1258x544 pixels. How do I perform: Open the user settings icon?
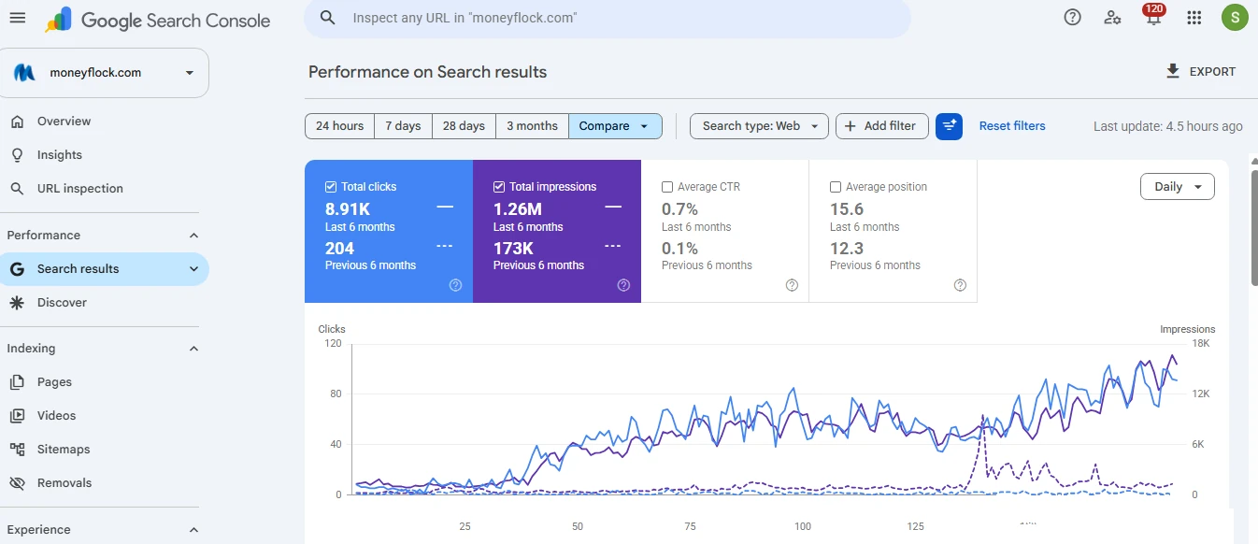click(1112, 17)
